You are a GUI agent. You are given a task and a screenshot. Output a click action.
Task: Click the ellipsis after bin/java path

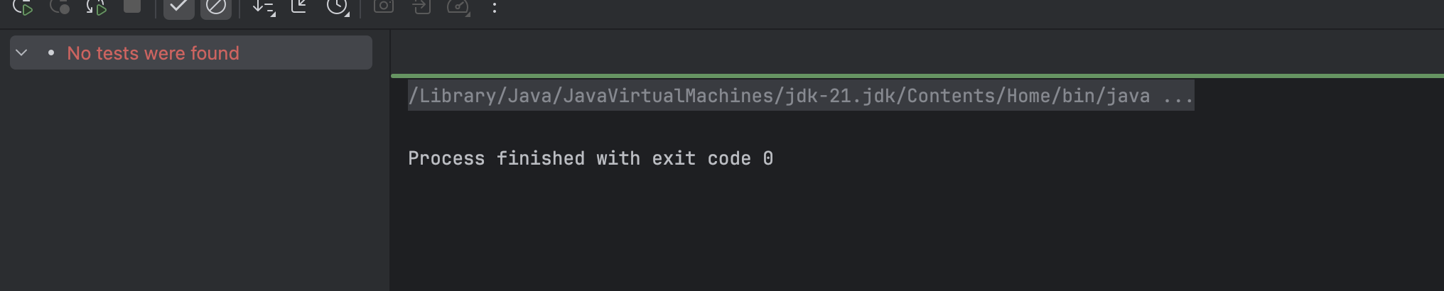point(1178,96)
